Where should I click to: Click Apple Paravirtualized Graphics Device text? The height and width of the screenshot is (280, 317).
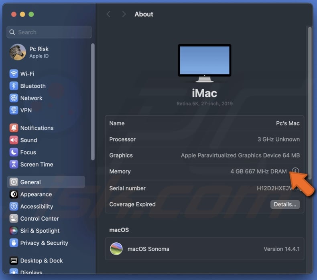(240, 155)
